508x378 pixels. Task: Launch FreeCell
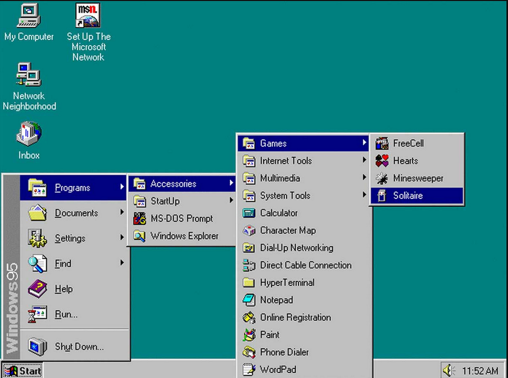click(409, 143)
